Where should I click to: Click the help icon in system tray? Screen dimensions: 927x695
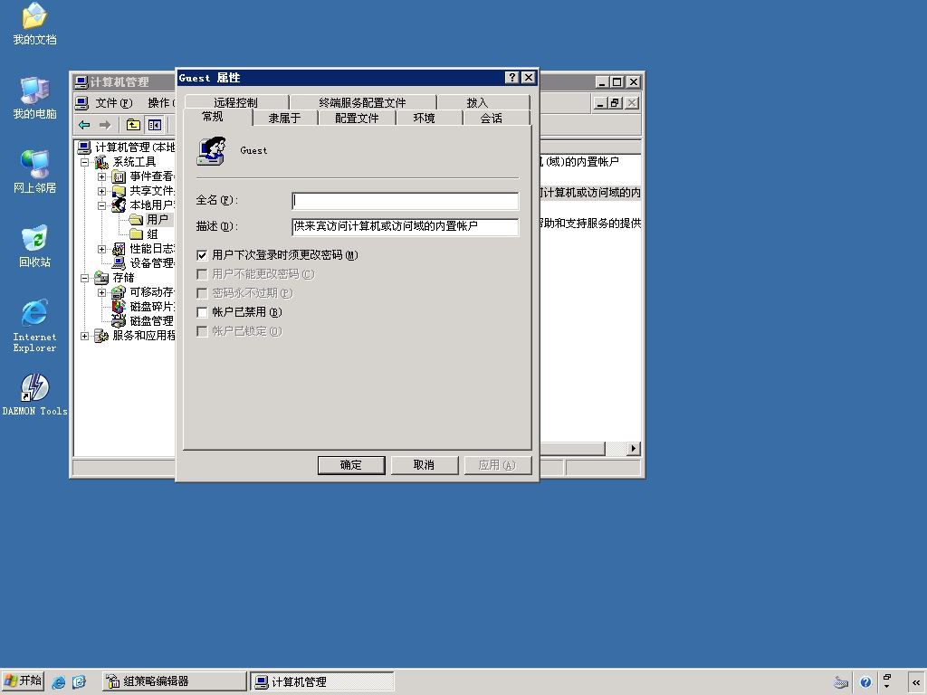[x=865, y=682]
